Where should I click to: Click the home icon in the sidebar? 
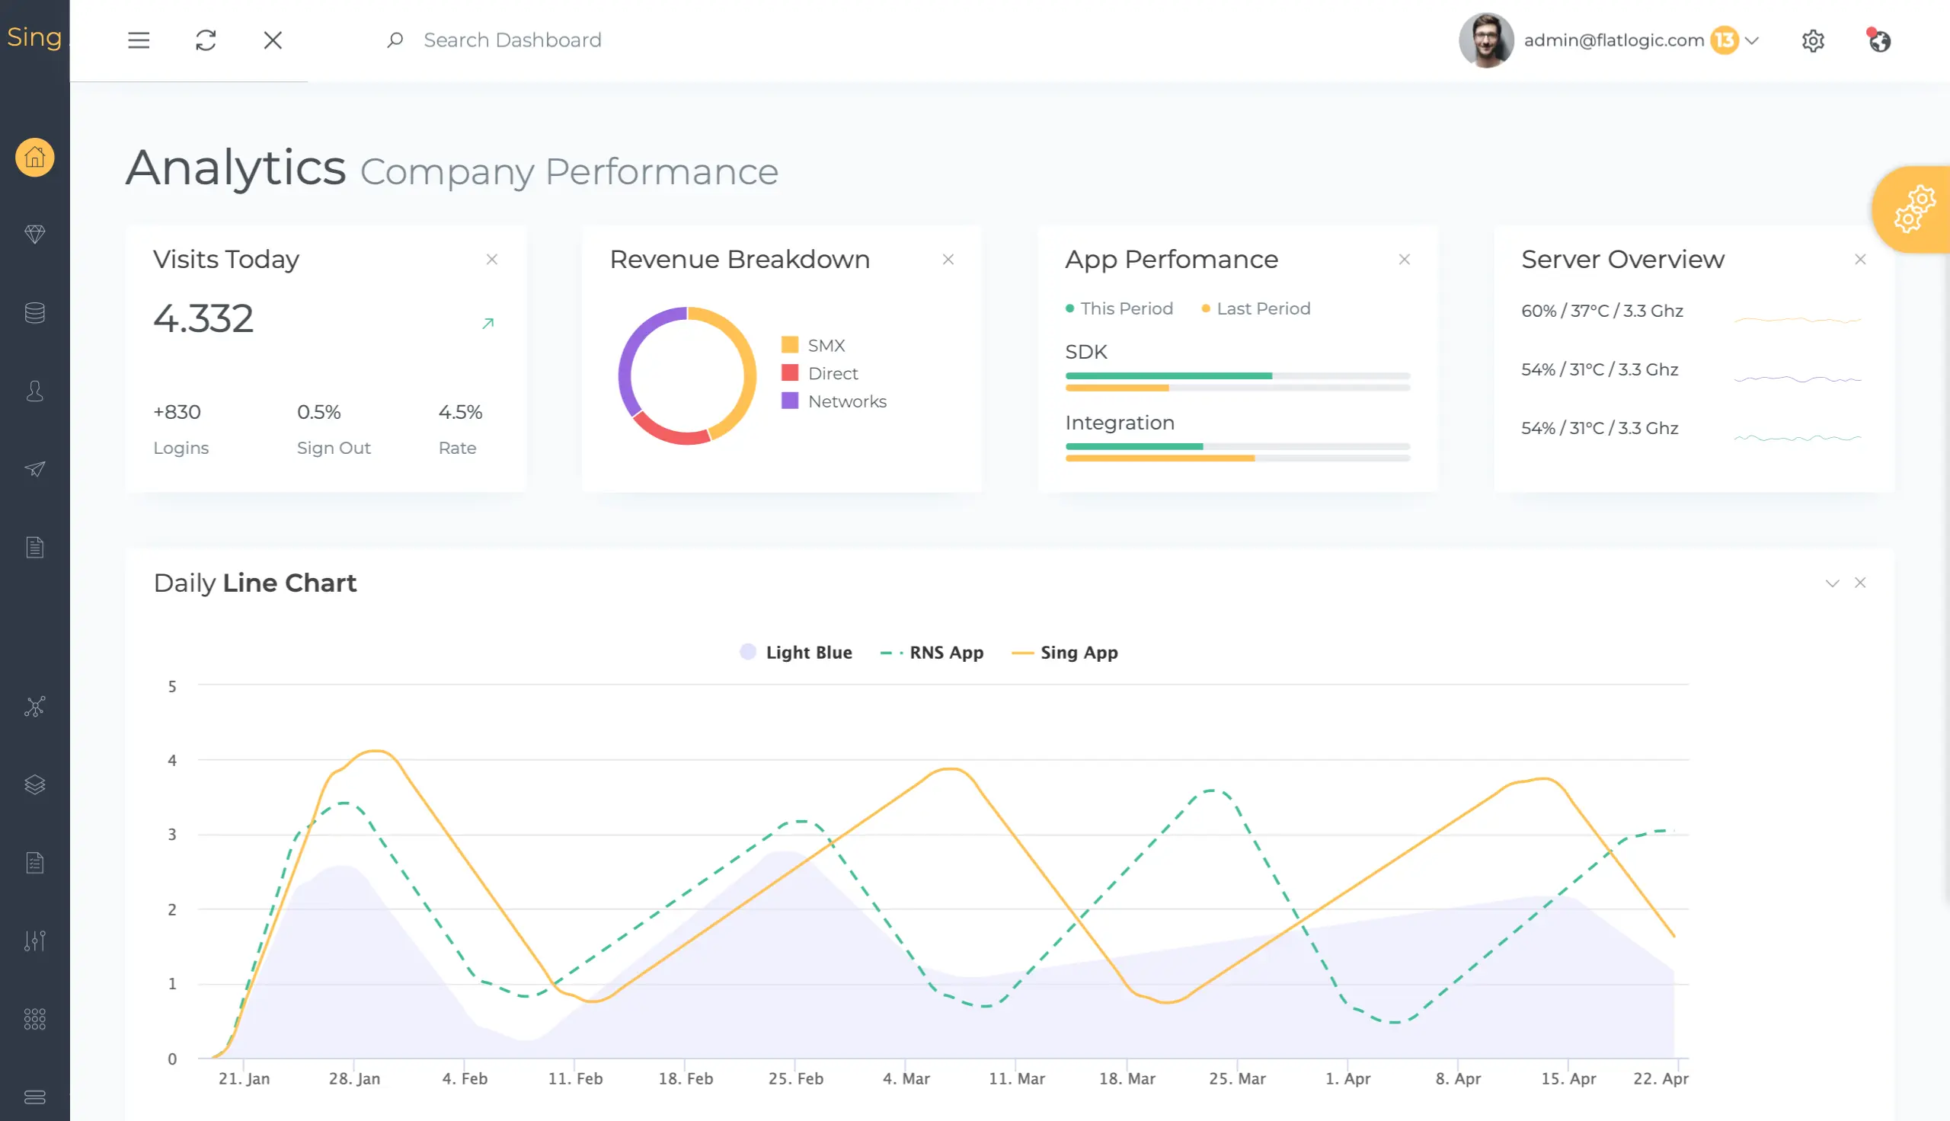(34, 158)
